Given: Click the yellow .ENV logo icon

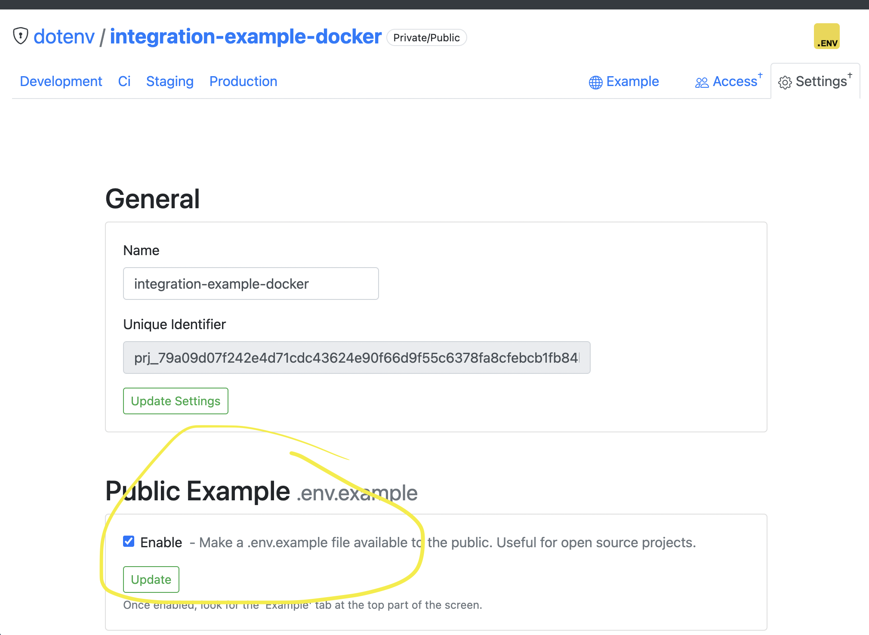Looking at the screenshot, I should point(826,37).
